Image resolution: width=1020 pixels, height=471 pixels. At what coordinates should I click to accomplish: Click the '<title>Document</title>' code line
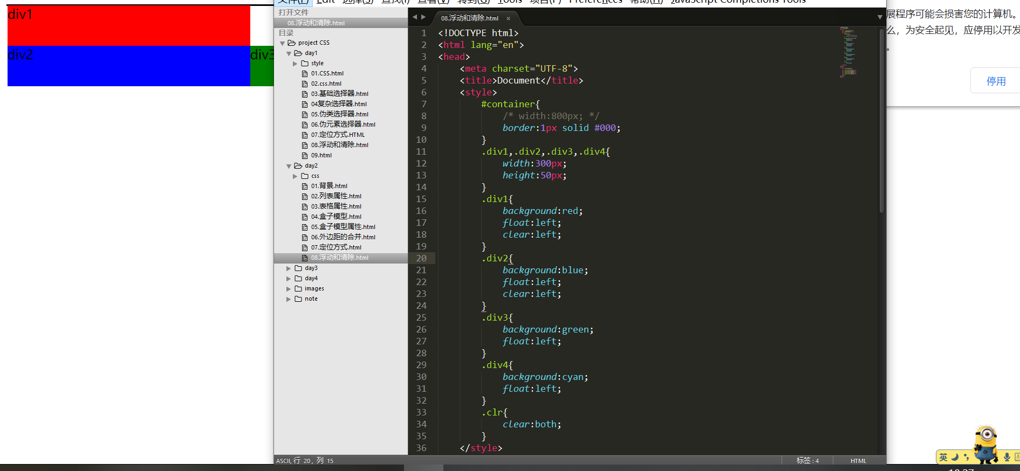coord(521,80)
